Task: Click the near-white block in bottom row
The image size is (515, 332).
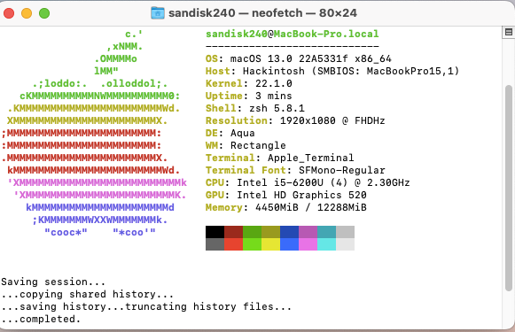Action: tap(345, 244)
